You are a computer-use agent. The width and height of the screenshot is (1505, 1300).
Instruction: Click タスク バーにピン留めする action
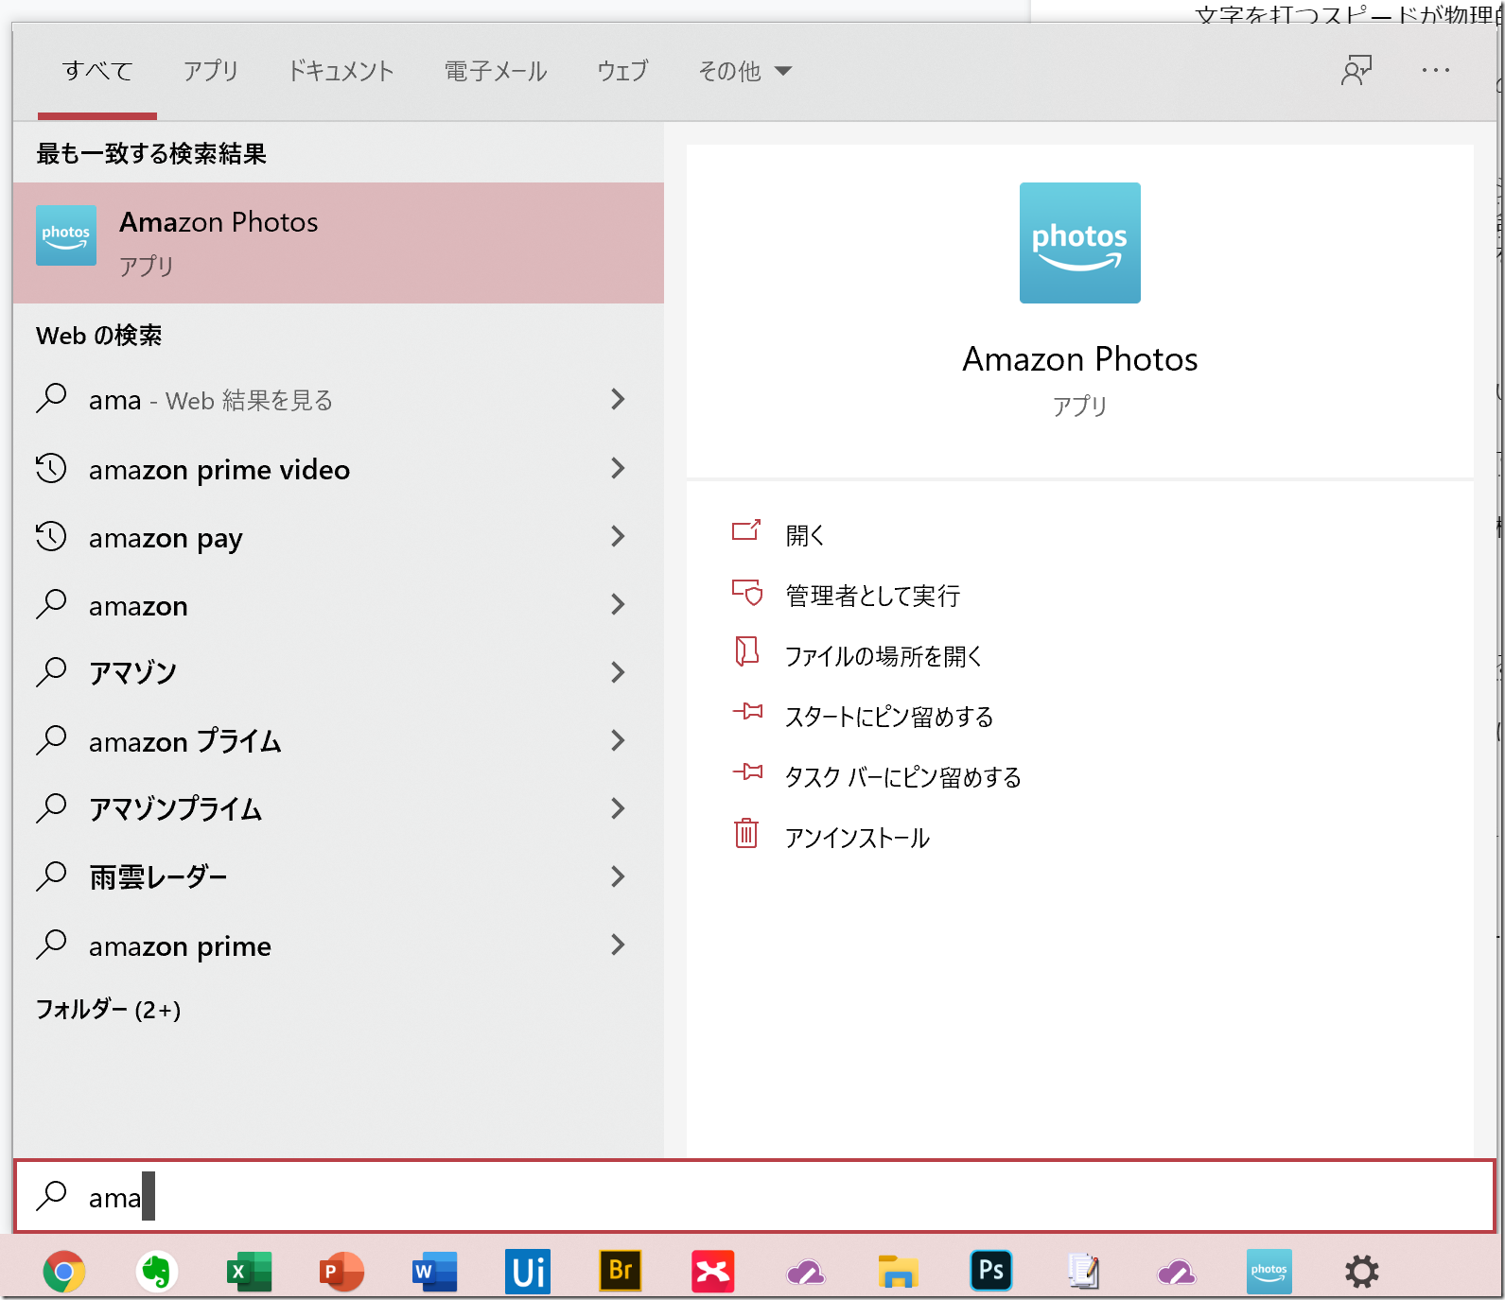[x=903, y=777]
